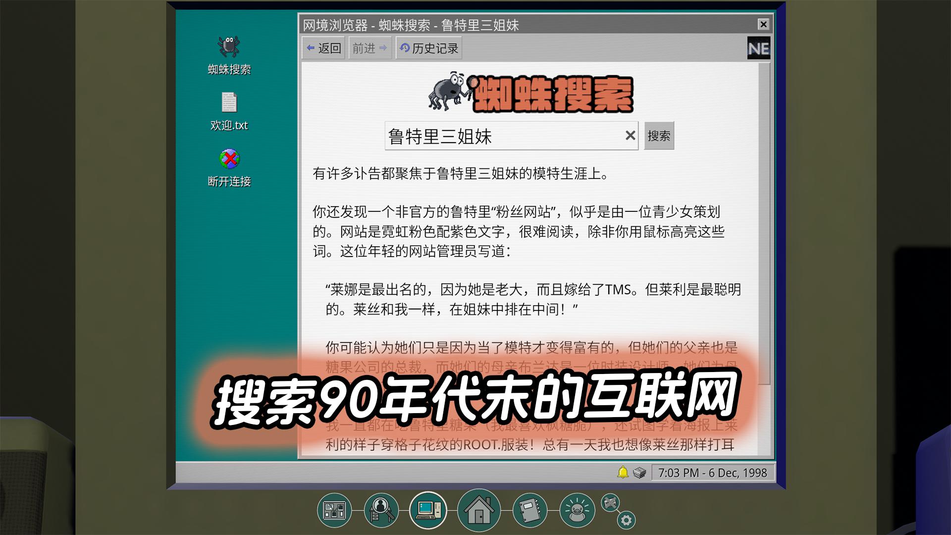The image size is (951, 535).
Task: Open the notebook navigation icon
Action: click(x=530, y=510)
